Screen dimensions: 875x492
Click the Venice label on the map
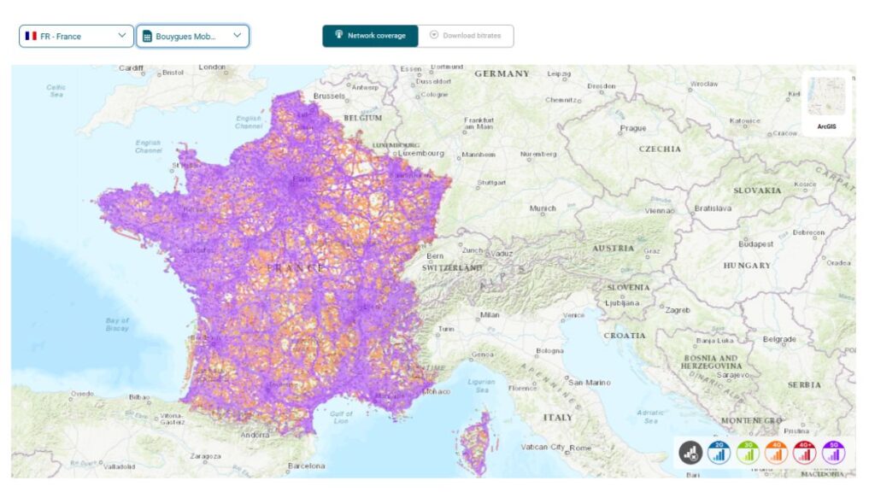point(574,315)
